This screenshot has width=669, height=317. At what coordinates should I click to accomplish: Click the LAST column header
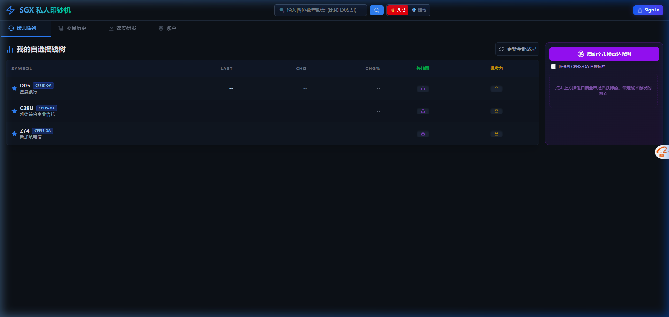coord(226,69)
